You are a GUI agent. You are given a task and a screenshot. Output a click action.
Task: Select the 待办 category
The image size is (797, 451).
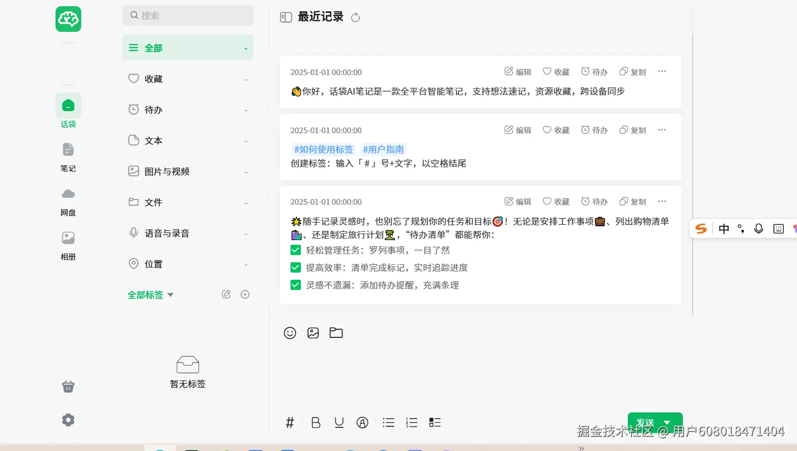pyautogui.click(x=188, y=110)
